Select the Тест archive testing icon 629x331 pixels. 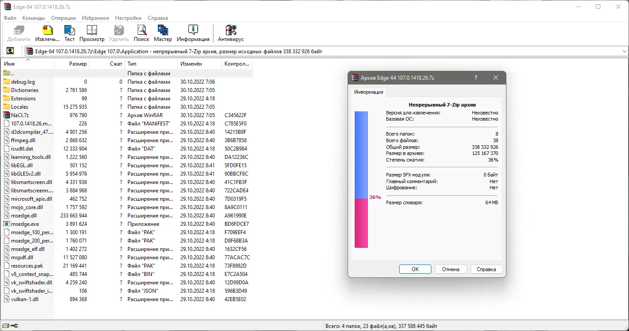(x=69, y=31)
